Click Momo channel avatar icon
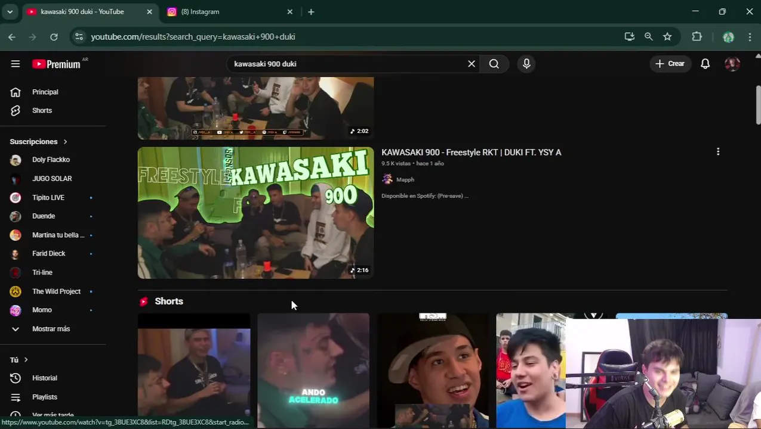The height and width of the screenshot is (429, 761). tap(16, 310)
